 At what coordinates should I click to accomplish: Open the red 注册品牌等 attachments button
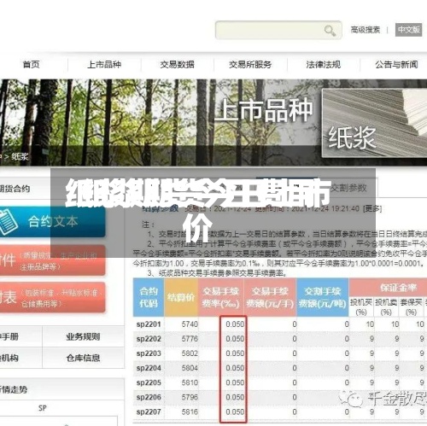(53, 260)
